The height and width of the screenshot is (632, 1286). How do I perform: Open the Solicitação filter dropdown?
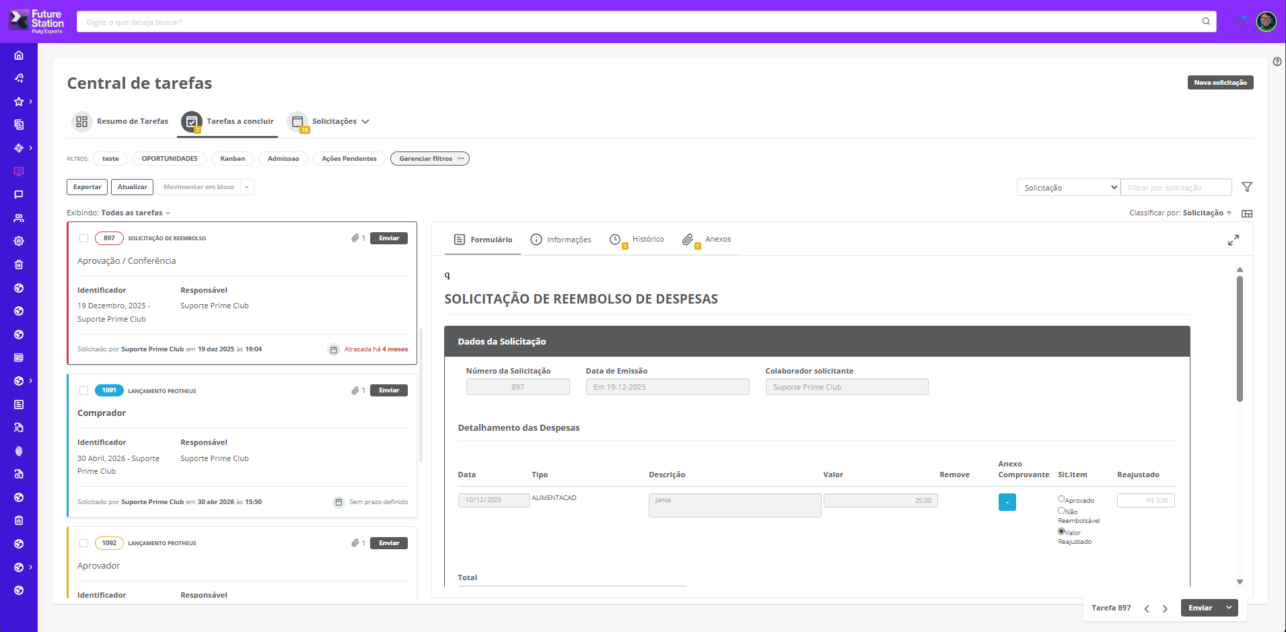click(1069, 188)
